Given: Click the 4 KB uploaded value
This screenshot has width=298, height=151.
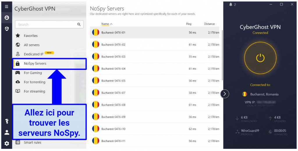Looking at the screenshot, I should [x=277, y=117].
